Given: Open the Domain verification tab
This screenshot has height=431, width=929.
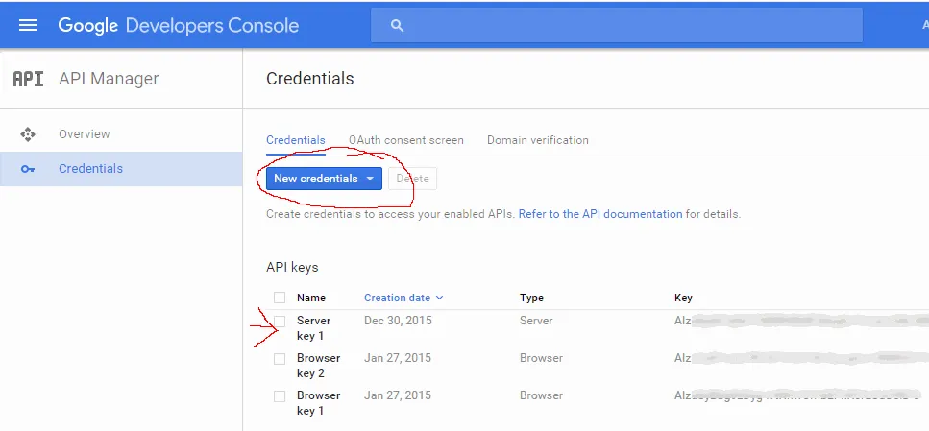Looking at the screenshot, I should (x=537, y=140).
